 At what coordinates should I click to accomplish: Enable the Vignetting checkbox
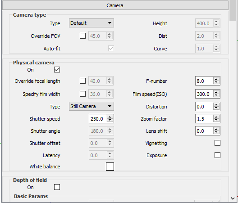pos(217,143)
